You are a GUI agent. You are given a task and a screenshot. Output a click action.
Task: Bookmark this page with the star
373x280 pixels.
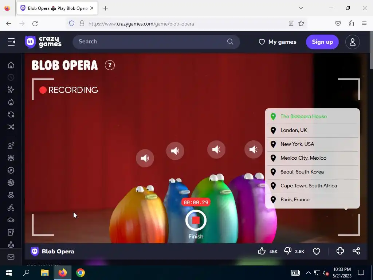pyautogui.click(x=301, y=23)
